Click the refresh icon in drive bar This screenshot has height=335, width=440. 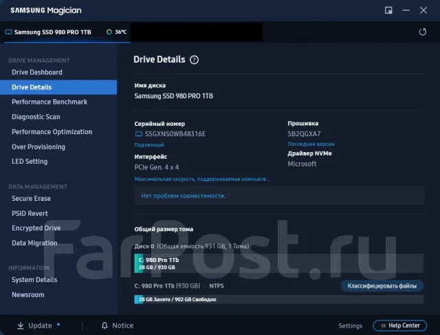pos(423,32)
